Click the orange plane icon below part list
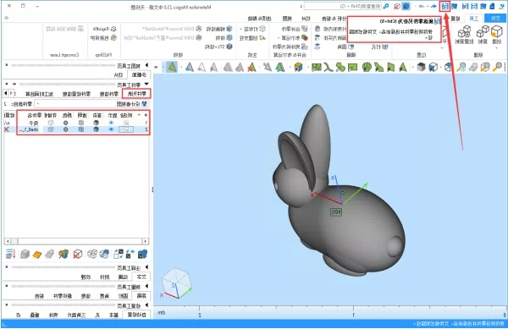 pos(37,255)
